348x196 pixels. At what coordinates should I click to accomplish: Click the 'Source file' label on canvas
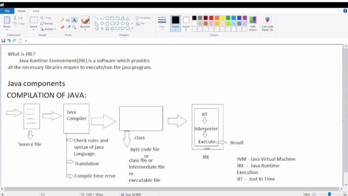click(x=30, y=144)
